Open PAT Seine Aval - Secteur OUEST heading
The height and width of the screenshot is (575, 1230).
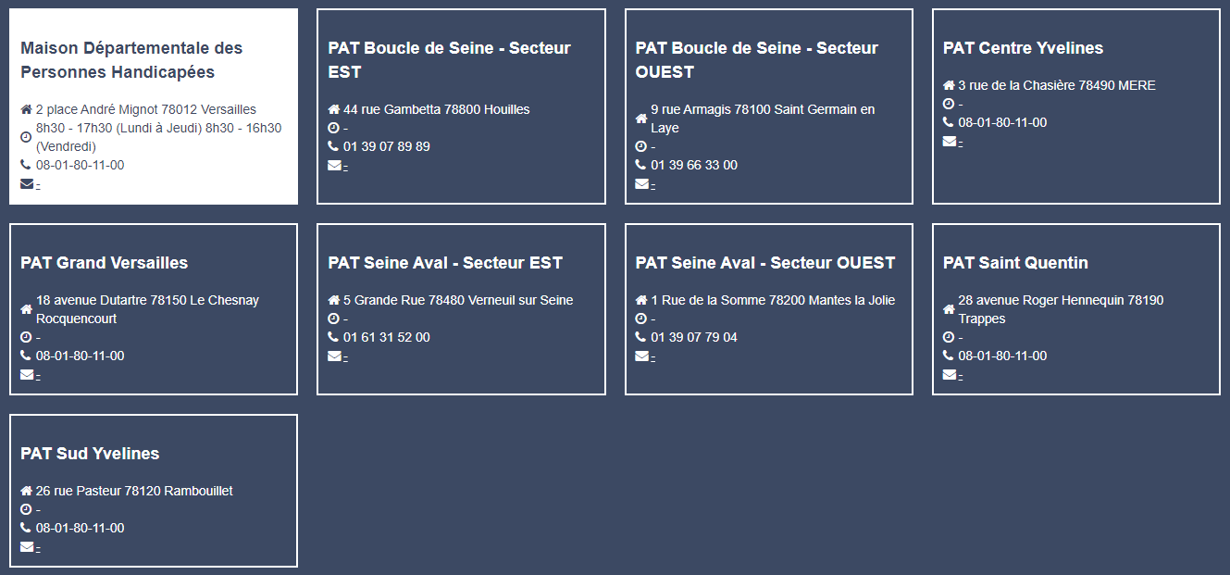pyautogui.click(x=765, y=263)
